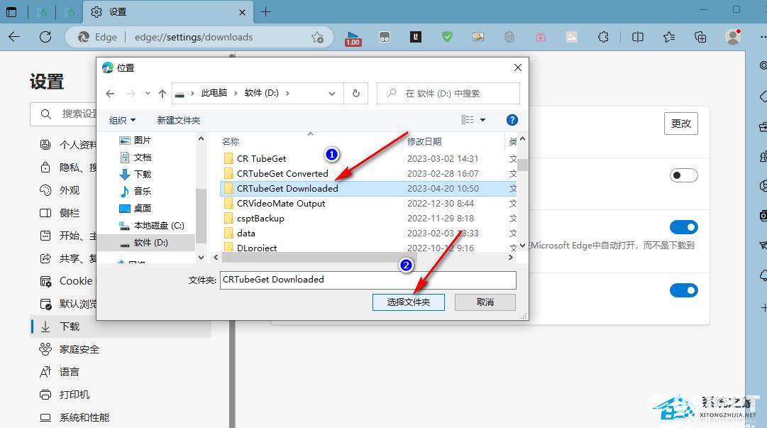Image resolution: width=767 pixels, height=428 pixels.
Task: Open 语言 in the settings sidebar
Action: coord(69,372)
